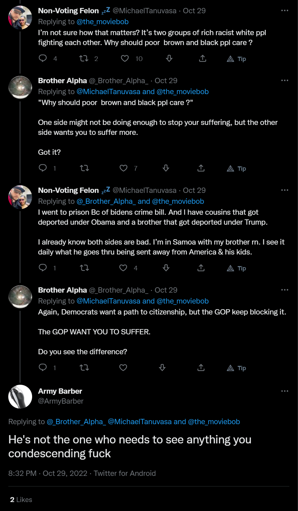Open @the_moviebob link in first tweet
This screenshot has height=511, width=298.
pyautogui.click(x=102, y=22)
